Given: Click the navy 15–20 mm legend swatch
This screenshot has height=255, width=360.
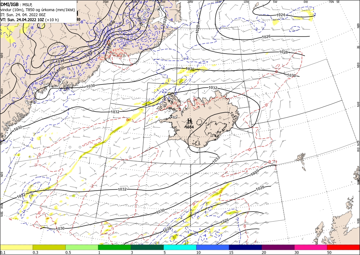Looking at the screenshot, I should (x=246, y=247).
